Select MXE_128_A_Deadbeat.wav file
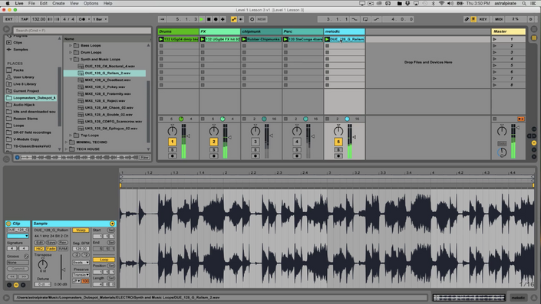541x304 pixels. [x=107, y=80]
